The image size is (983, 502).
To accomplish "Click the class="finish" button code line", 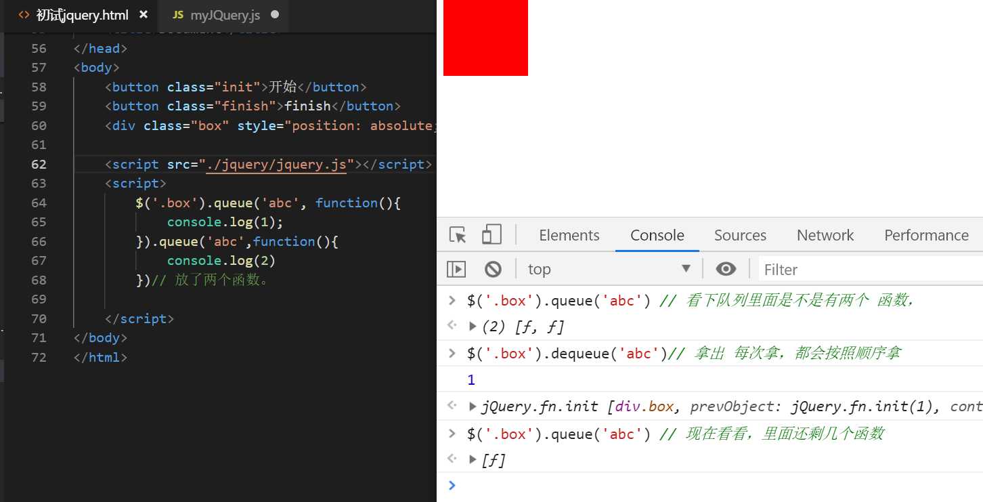I will (x=253, y=106).
